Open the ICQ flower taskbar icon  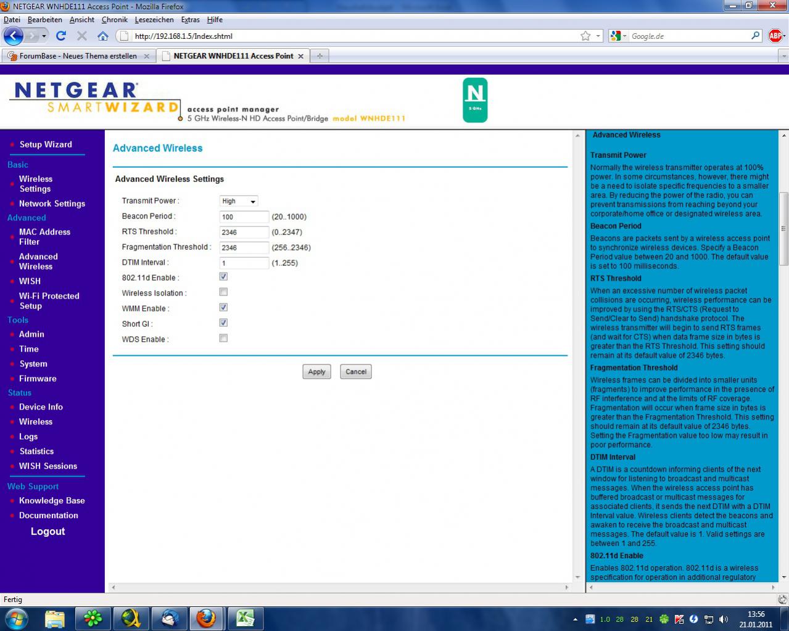93,617
